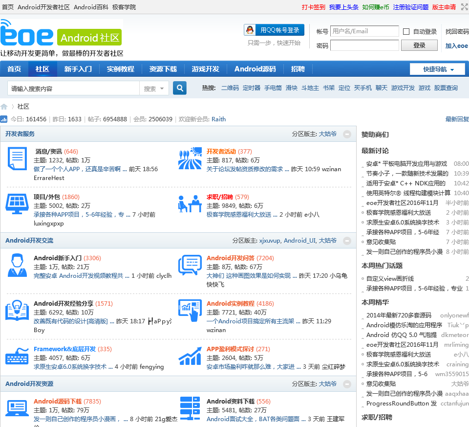This screenshot has height=427, width=469.
Task: Open 极客学院 in the top bar
Action: pyautogui.click(x=124, y=7)
